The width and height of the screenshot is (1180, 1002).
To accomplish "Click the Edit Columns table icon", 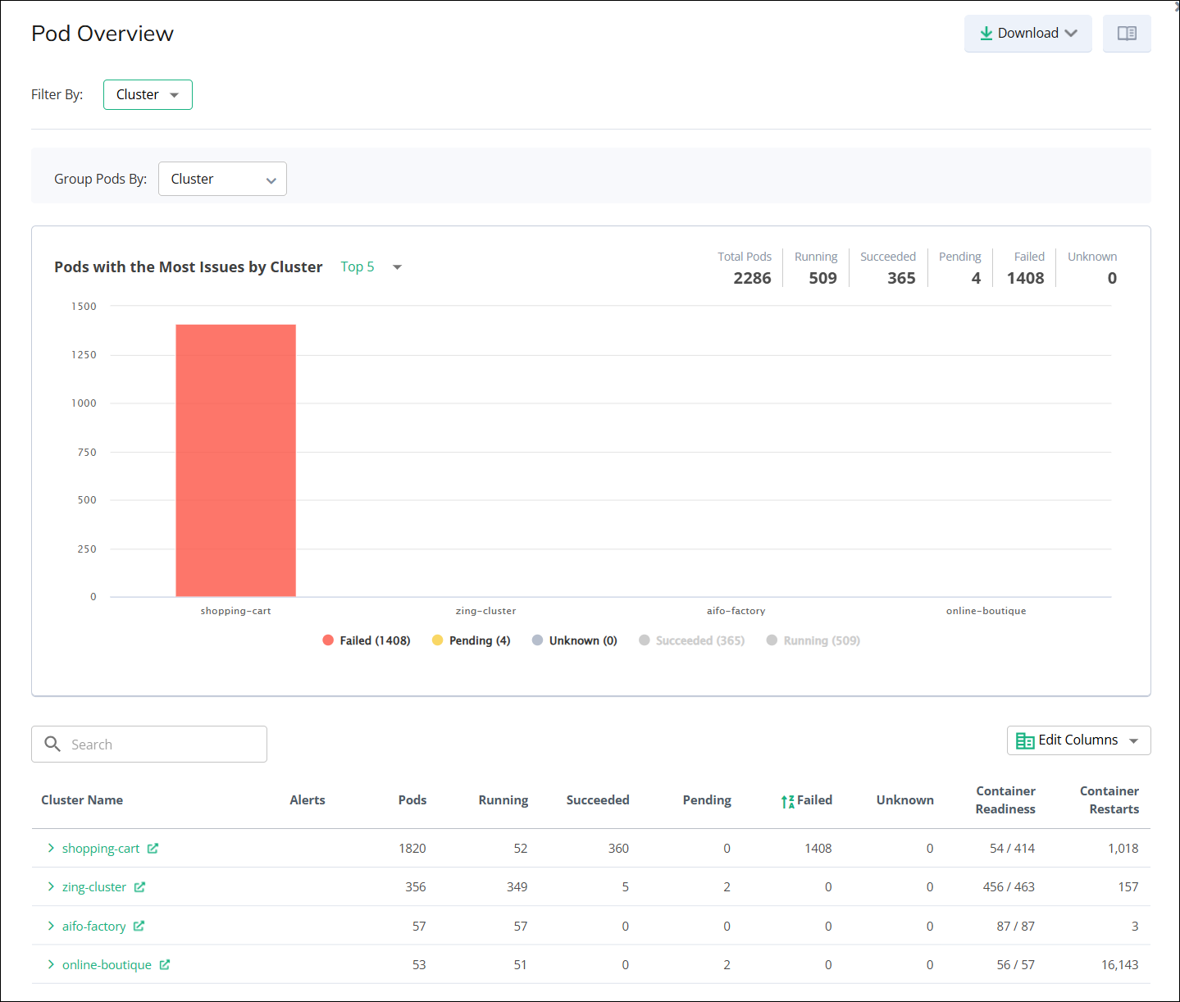I will point(1024,740).
